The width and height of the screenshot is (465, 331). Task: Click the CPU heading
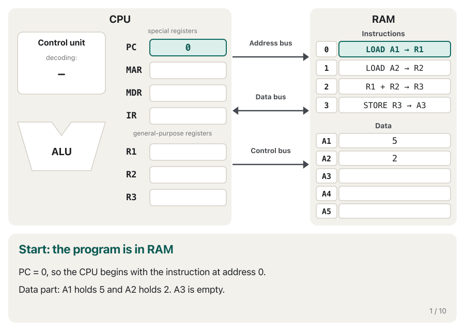(x=120, y=19)
